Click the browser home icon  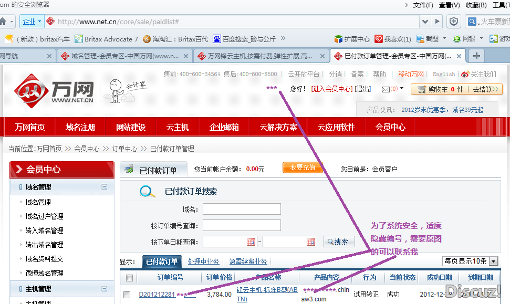click(x=3, y=22)
